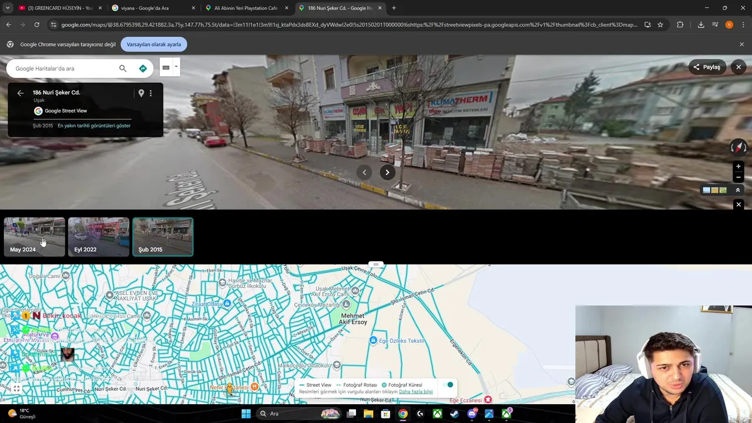Click 'Daha fazla bilgi' link in legend
The width and height of the screenshot is (752, 423).
[416, 392]
